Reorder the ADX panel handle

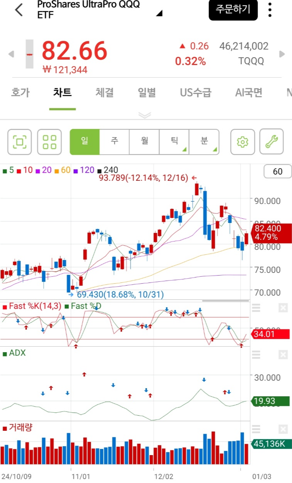click(256, 355)
